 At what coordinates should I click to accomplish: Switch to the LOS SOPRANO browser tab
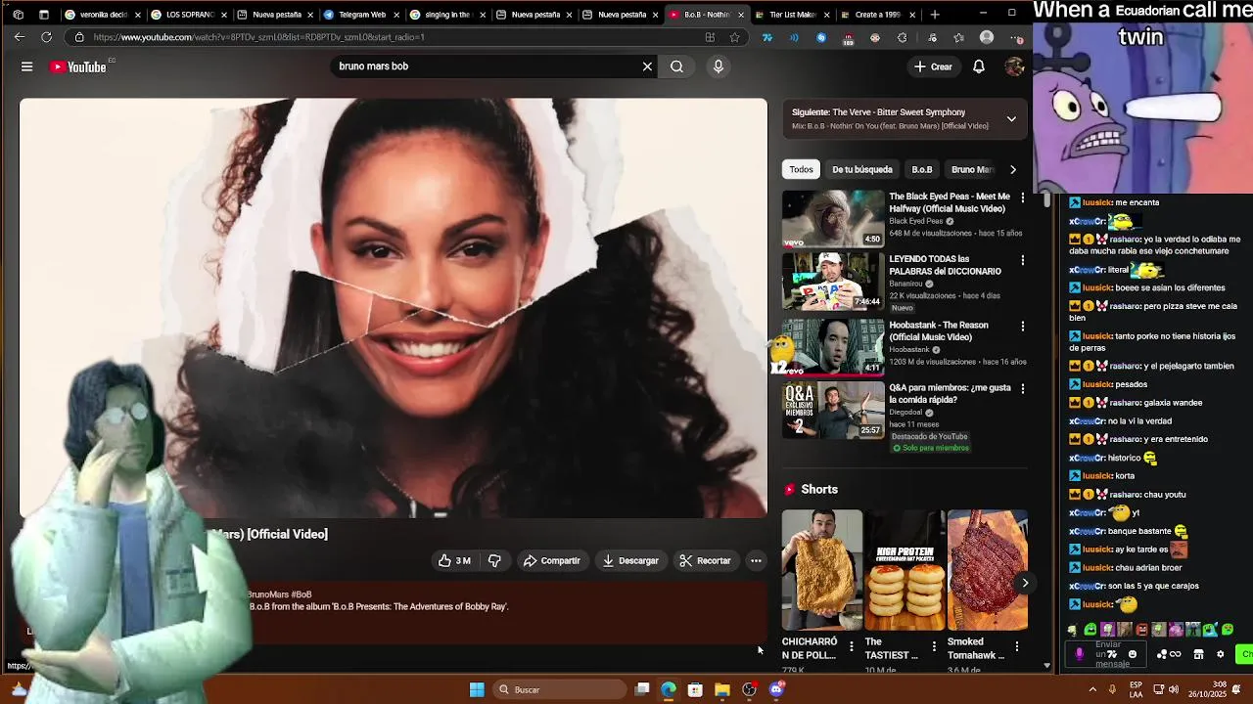[x=190, y=15]
